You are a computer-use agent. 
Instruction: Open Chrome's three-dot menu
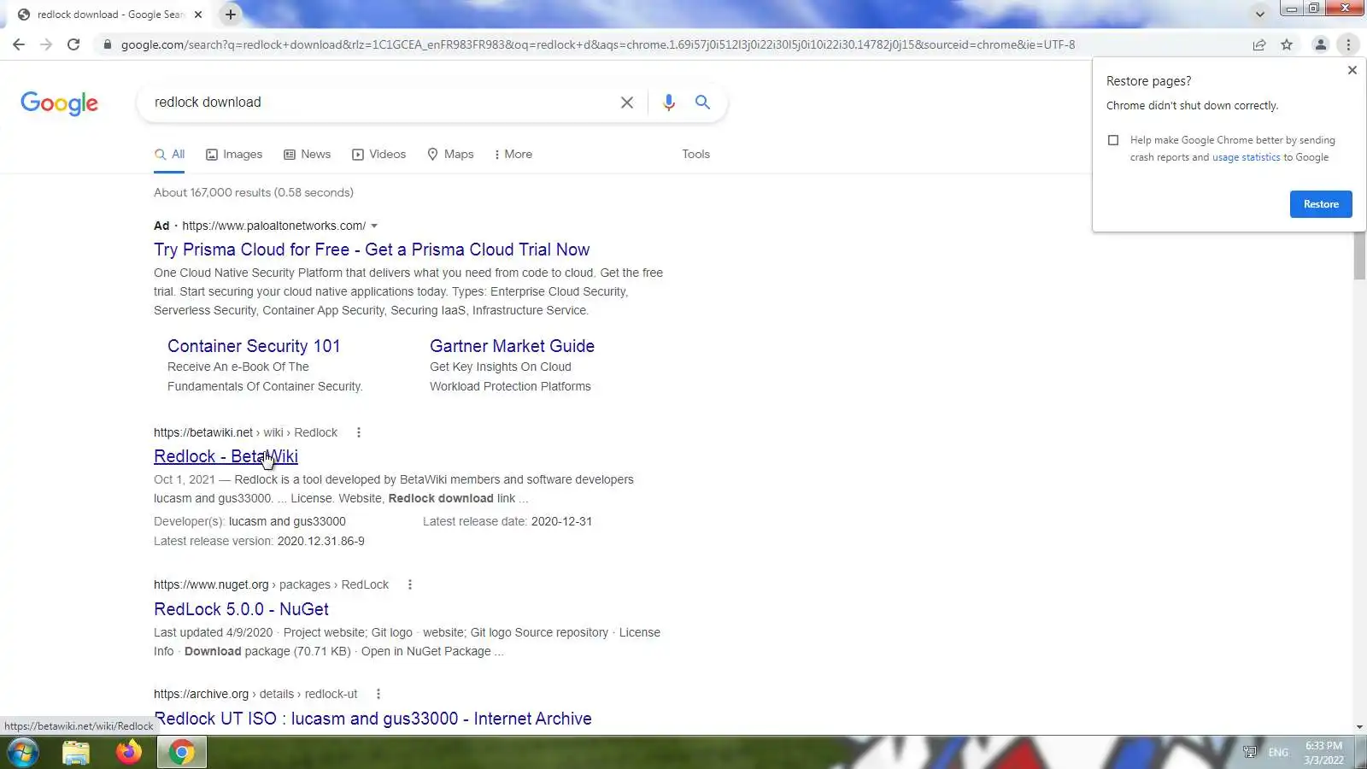[1348, 44]
